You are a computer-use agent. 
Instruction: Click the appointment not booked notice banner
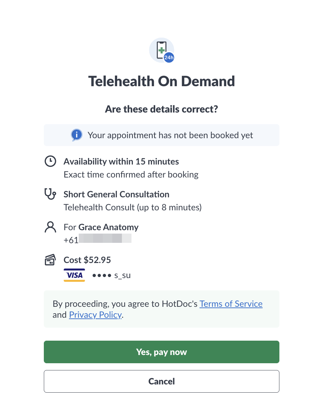click(161, 135)
